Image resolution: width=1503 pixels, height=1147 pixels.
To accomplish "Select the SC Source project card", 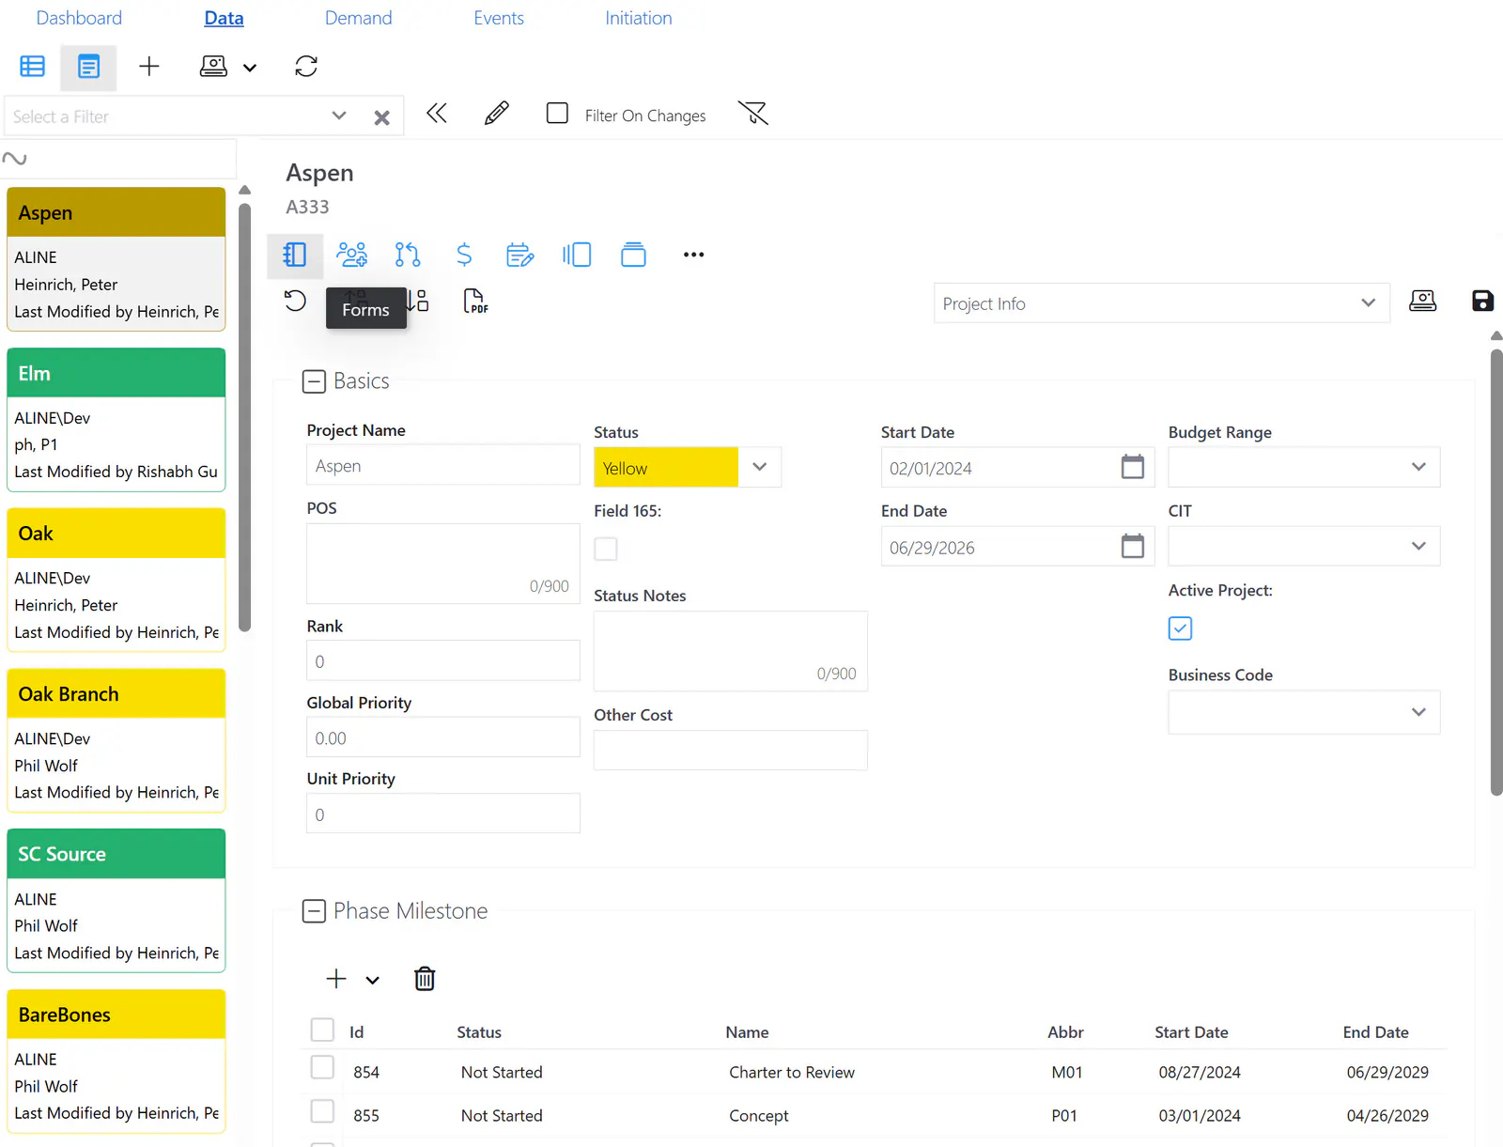I will coord(116,901).
